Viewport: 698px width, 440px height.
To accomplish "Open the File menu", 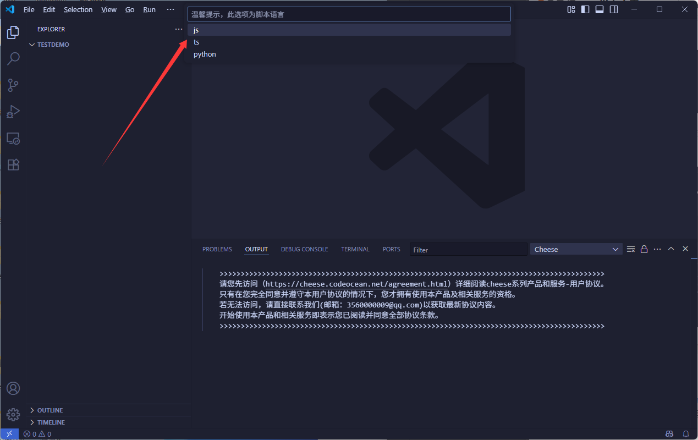I will [x=29, y=9].
